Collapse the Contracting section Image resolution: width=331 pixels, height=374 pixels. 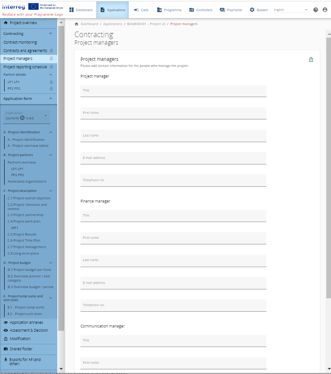coord(51,33)
